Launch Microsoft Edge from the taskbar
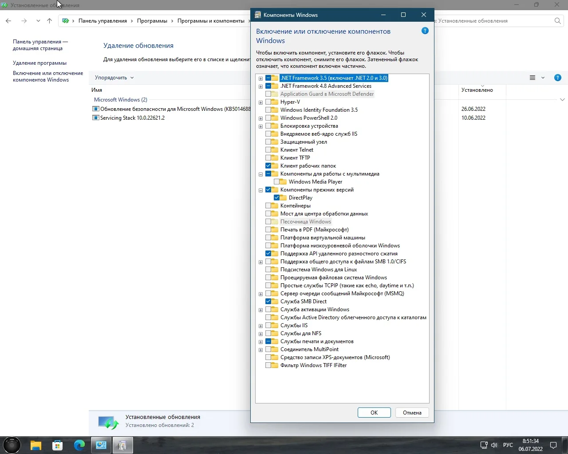568x454 pixels. pos(79,445)
